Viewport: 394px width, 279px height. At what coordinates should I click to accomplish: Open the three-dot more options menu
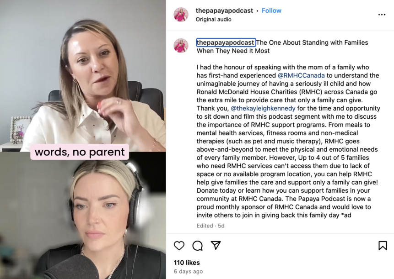[x=382, y=15]
